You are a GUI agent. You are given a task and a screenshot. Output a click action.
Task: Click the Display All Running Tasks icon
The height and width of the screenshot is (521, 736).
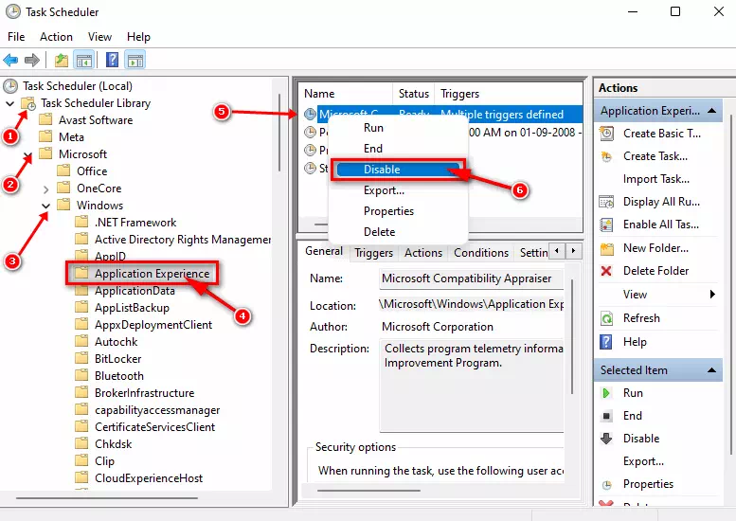(x=606, y=202)
